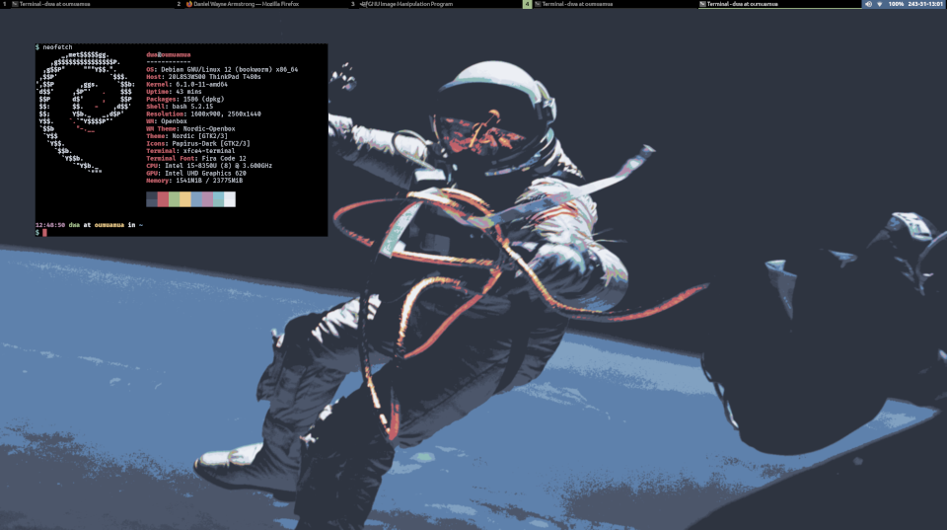
Task: Click the clock showing 243-31-13:01
Action: (926, 5)
